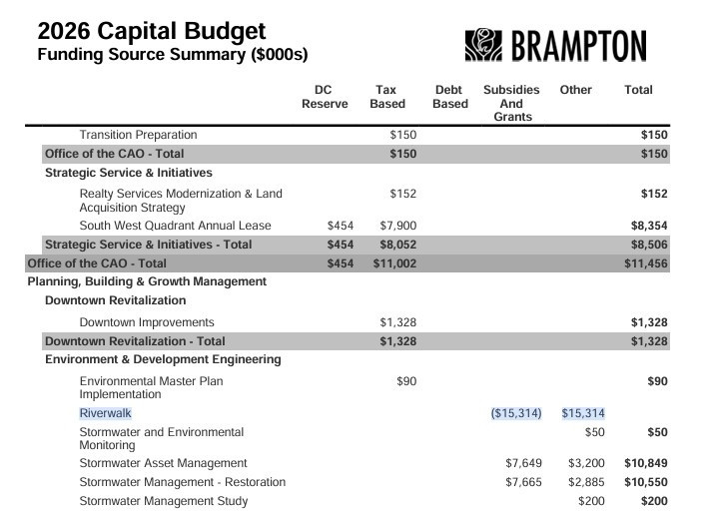This screenshot has width=705, height=511.
Task: Click the Planning, Building & Growth Management heading
Action: click(147, 281)
